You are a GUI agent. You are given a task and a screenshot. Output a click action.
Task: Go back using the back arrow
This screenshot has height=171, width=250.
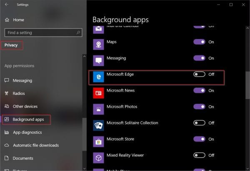click(x=6, y=5)
